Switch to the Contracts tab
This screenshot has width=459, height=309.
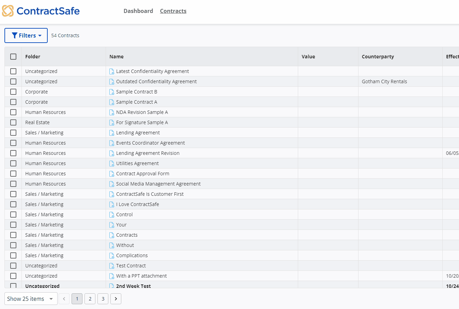coord(173,11)
